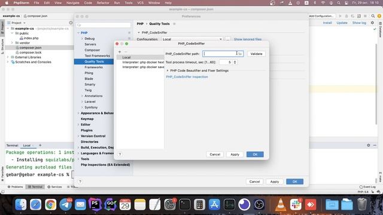
Task: Click the Install link in composer bar
Action: coord(327,23)
